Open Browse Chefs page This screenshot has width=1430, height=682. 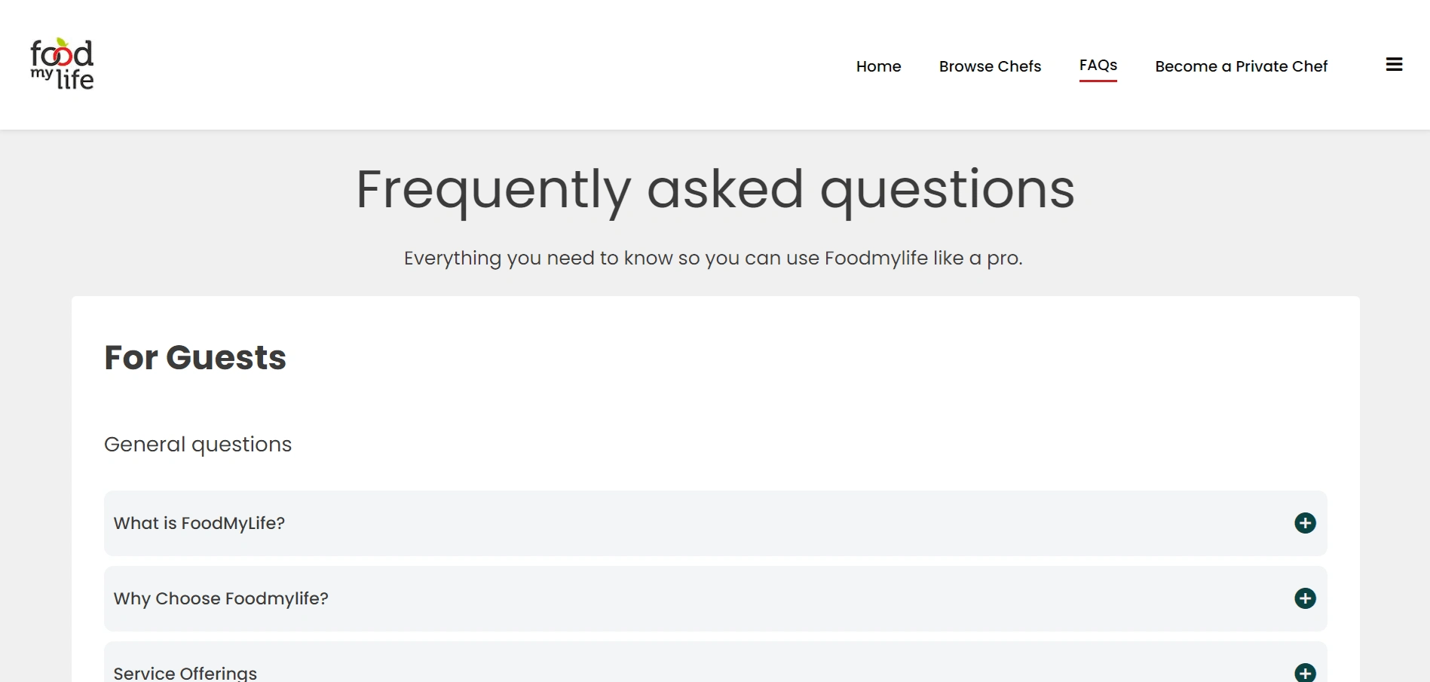pyautogui.click(x=990, y=66)
